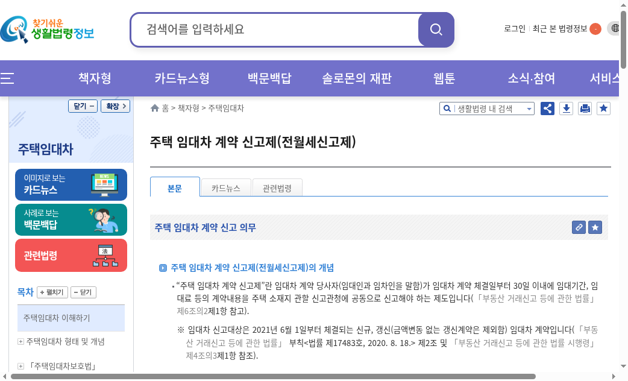Expand 주택임대차 형태 및 개념 tree item
Viewport: 628px width, 381px height.
20,342
